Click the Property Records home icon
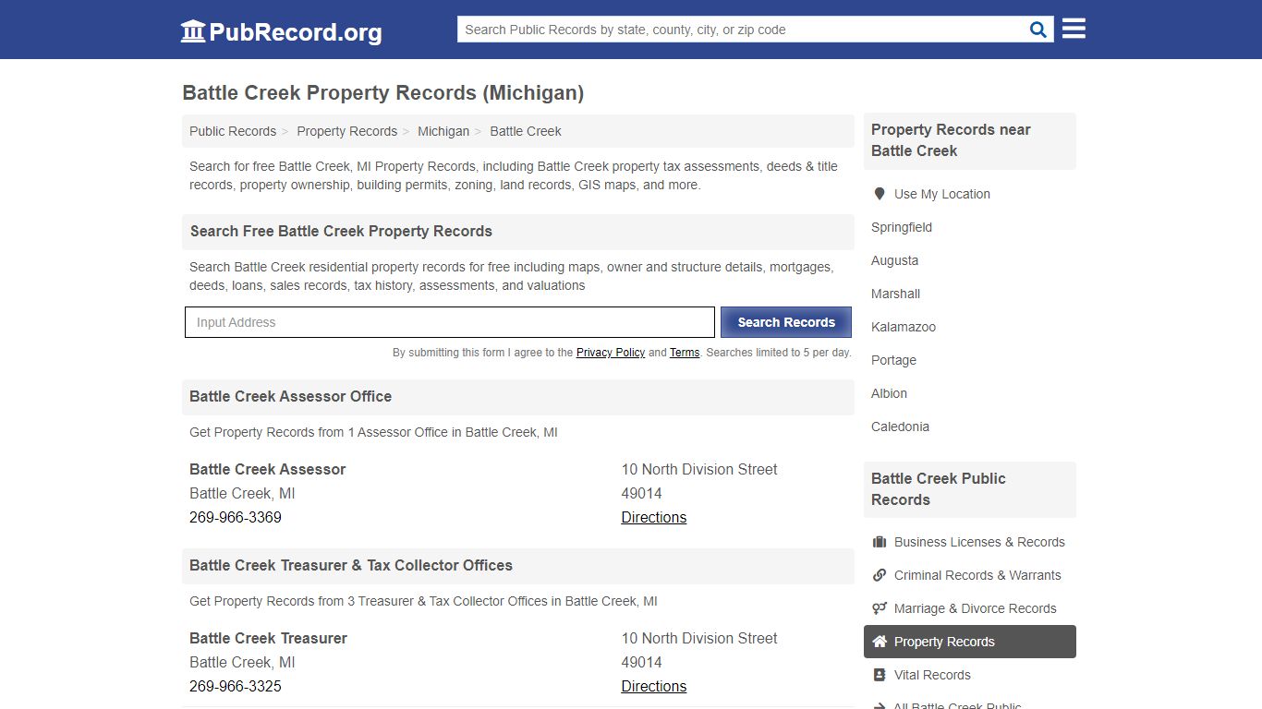The width and height of the screenshot is (1262, 709). [x=880, y=642]
